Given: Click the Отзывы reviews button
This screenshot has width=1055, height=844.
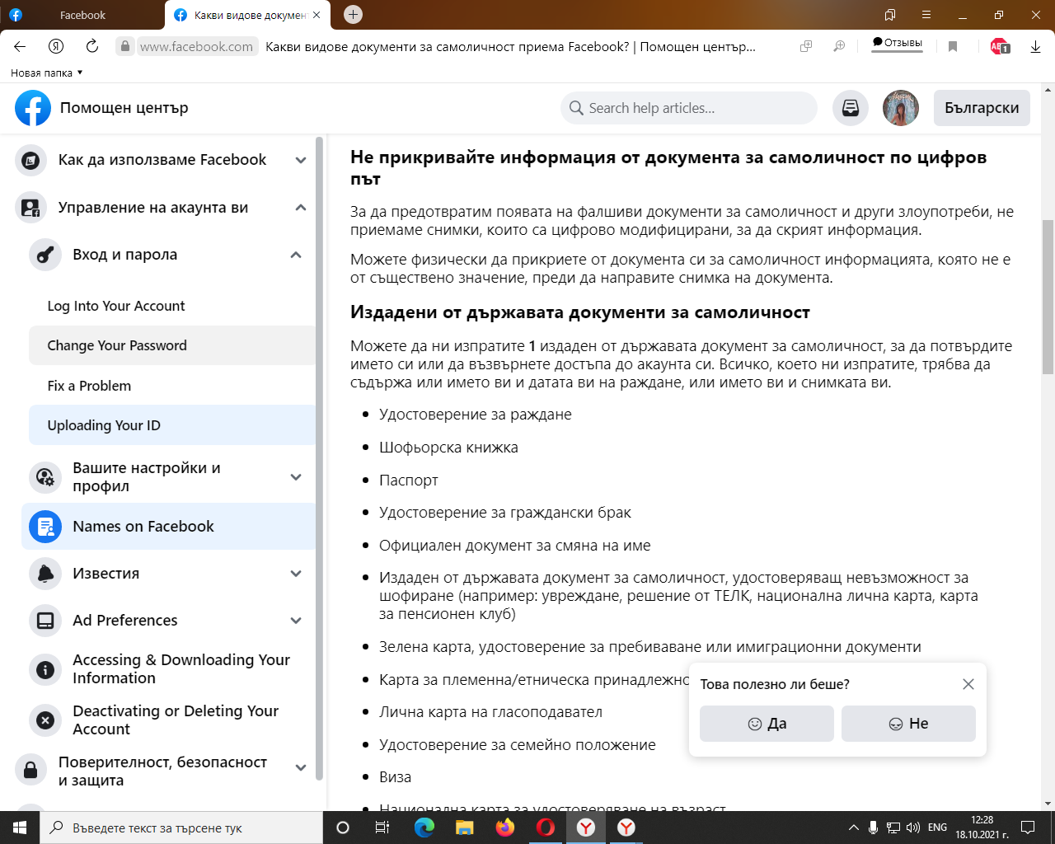Looking at the screenshot, I should [898, 43].
